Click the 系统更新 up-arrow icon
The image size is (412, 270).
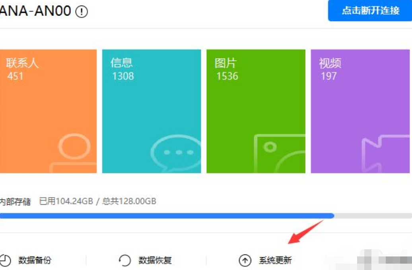click(245, 261)
